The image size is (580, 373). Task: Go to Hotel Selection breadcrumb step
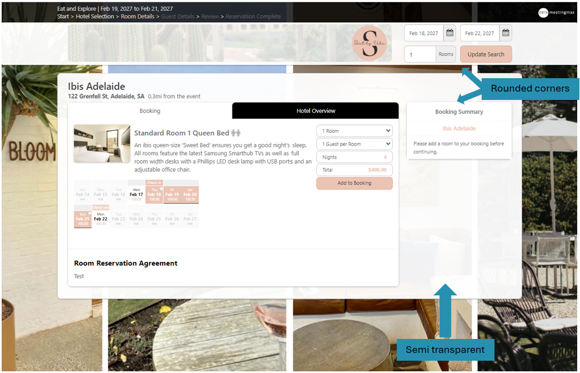(94, 16)
